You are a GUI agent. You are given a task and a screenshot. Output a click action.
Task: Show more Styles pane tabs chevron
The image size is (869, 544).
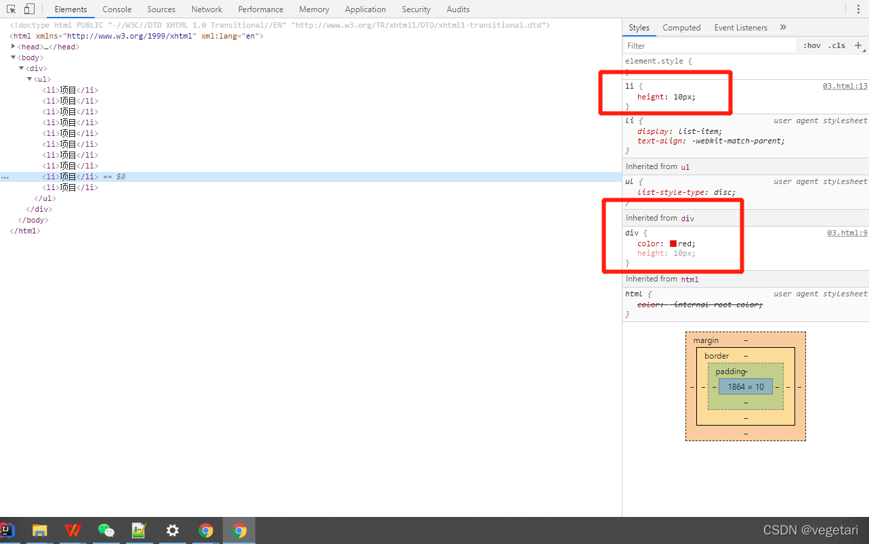pyautogui.click(x=783, y=28)
